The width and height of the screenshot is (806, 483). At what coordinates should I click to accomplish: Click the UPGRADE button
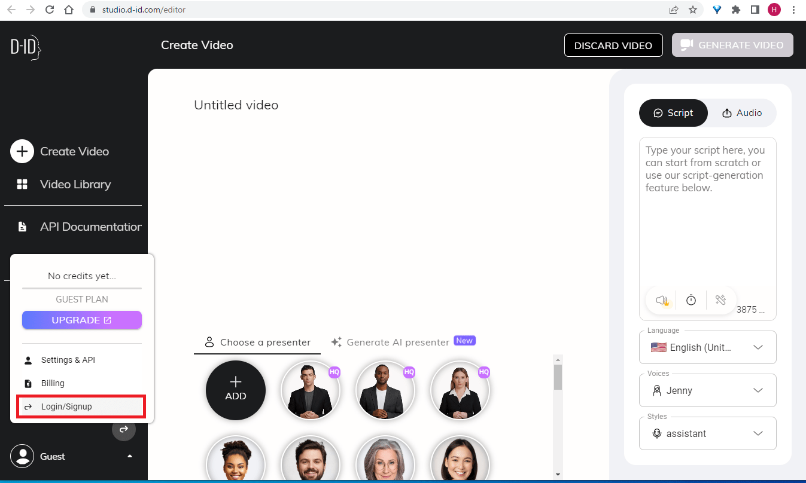pos(82,320)
